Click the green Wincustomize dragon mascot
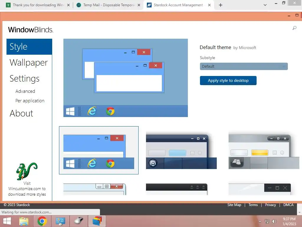The height and width of the screenshot is (227, 302). tap(27, 171)
